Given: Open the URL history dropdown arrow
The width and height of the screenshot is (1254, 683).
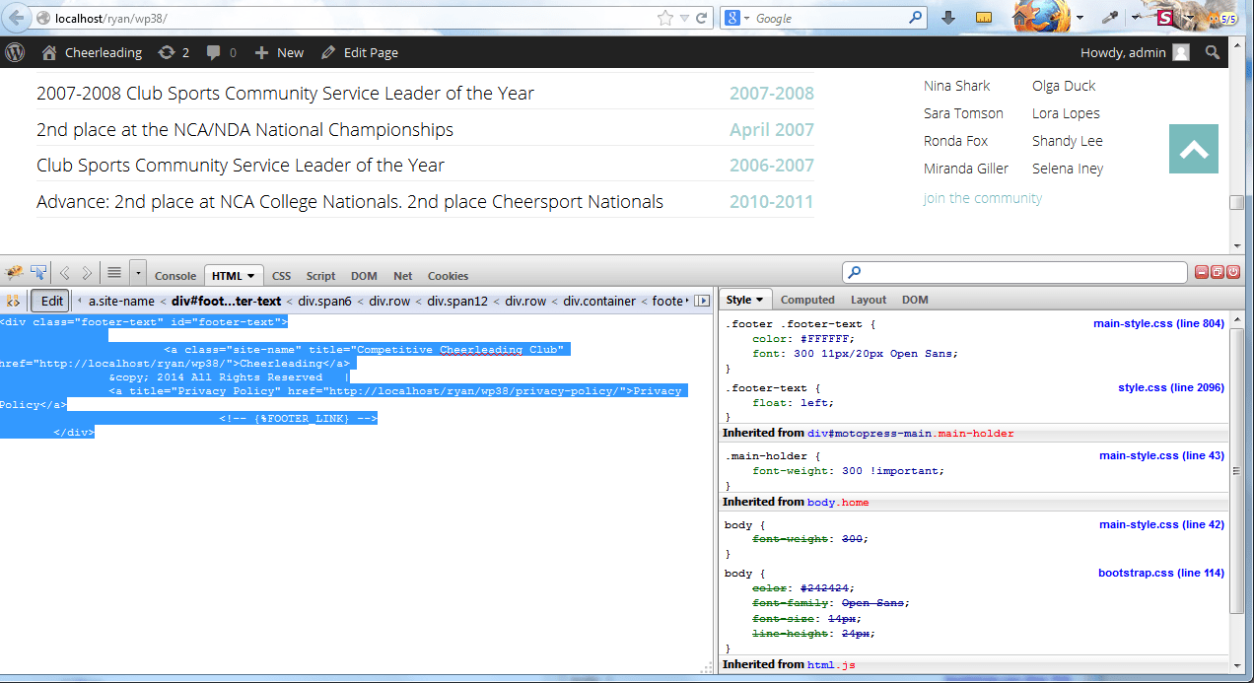Looking at the screenshot, I should pyautogui.click(x=684, y=18).
